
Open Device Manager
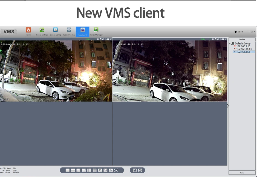coord(96,32)
